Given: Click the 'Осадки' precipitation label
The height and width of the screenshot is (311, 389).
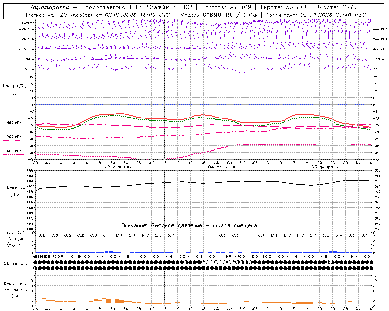Looking at the screenshot, I should pyautogui.click(x=15, y=239).
